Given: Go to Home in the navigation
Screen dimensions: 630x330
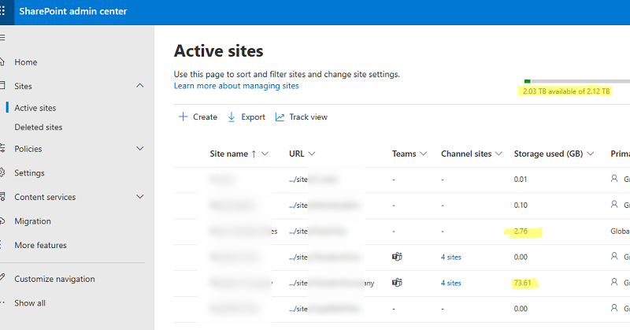Looking at the screenshot, I should pyautogui.click(x=26, y=62).
